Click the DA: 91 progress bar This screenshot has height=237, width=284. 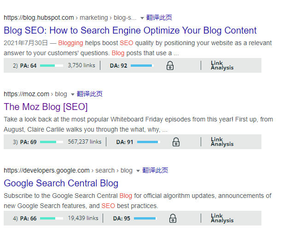coord(148,142)
